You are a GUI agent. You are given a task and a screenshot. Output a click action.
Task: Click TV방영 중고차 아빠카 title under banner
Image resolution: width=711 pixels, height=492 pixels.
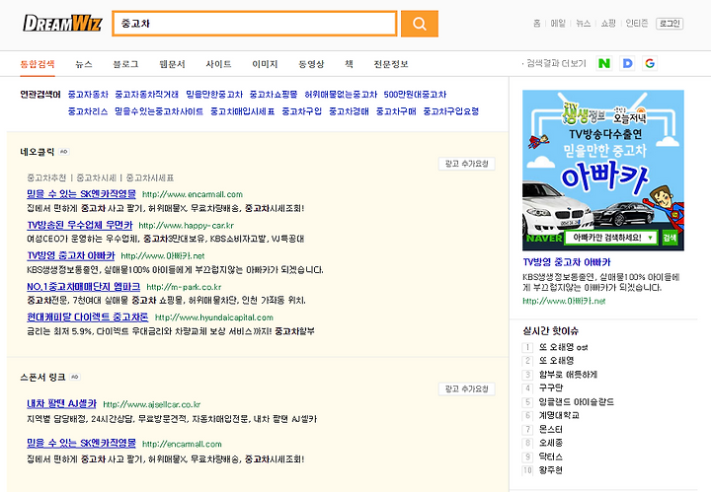click(x=567, y=262)
